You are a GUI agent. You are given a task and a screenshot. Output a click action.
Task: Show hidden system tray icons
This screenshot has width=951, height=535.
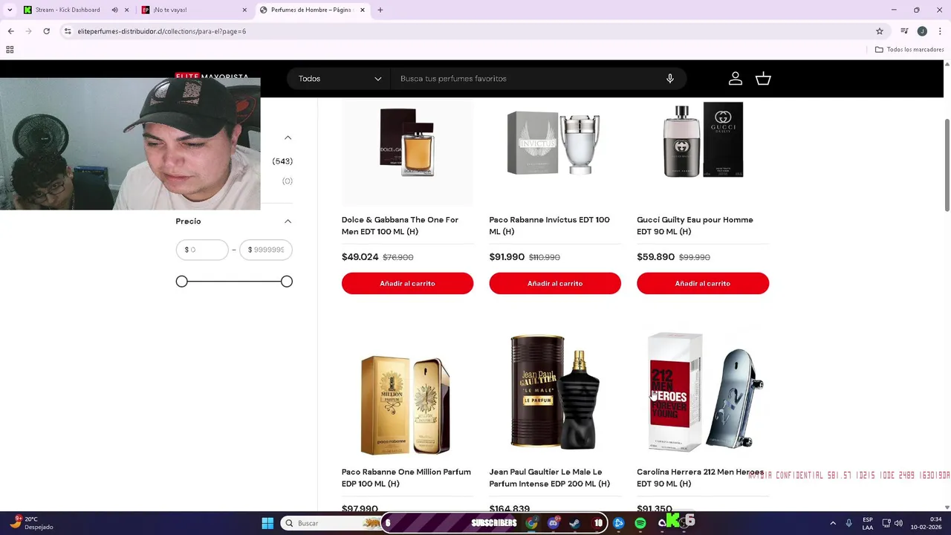pos(833,523)
